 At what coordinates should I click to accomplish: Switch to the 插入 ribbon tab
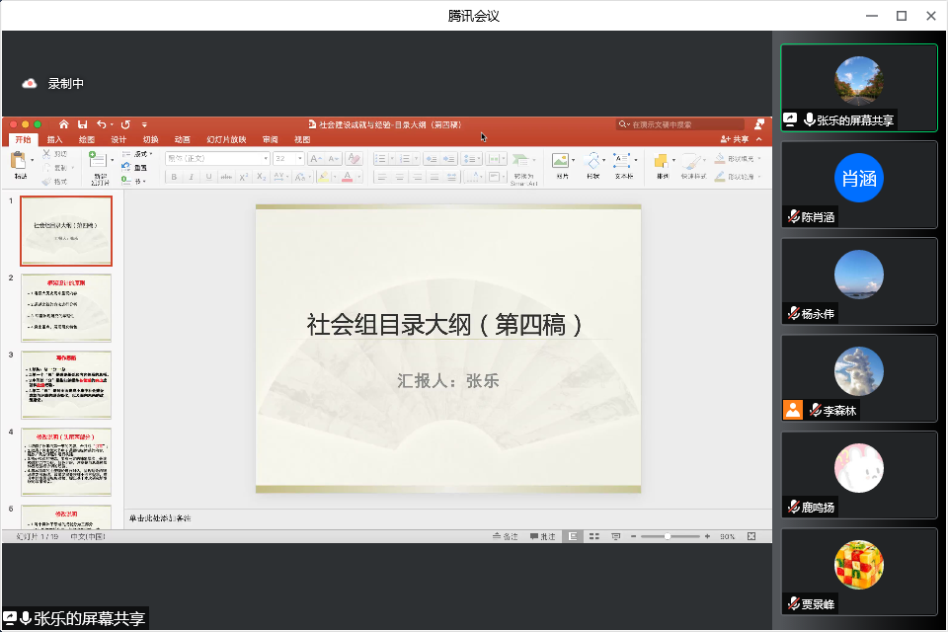55,139
